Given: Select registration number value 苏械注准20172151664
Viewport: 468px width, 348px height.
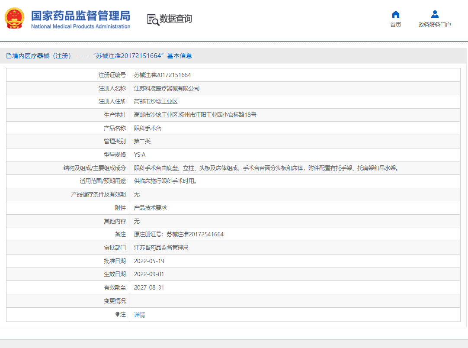Looking at the screenshot, I should click(x=162, y=75).
